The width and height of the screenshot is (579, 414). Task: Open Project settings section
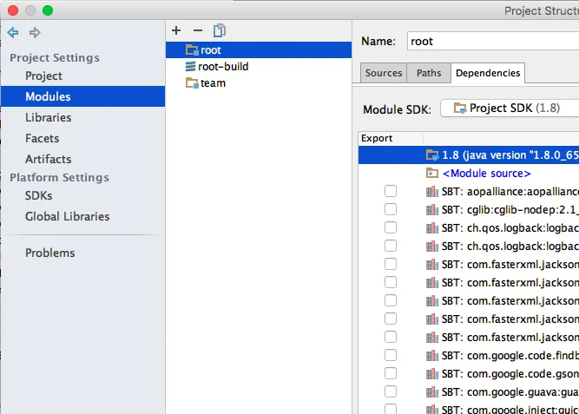tap(43, 76)
